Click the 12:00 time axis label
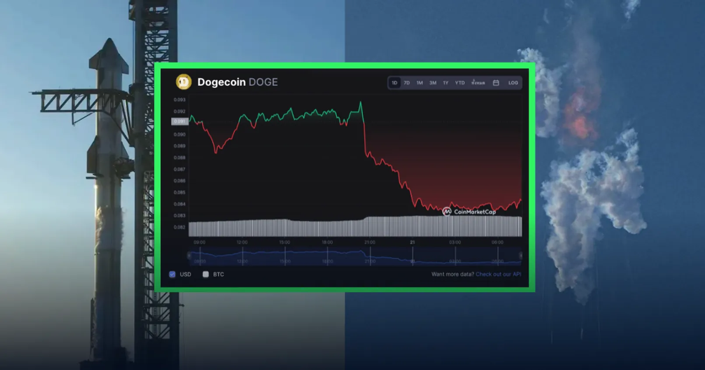 click(x=242, y=242)
